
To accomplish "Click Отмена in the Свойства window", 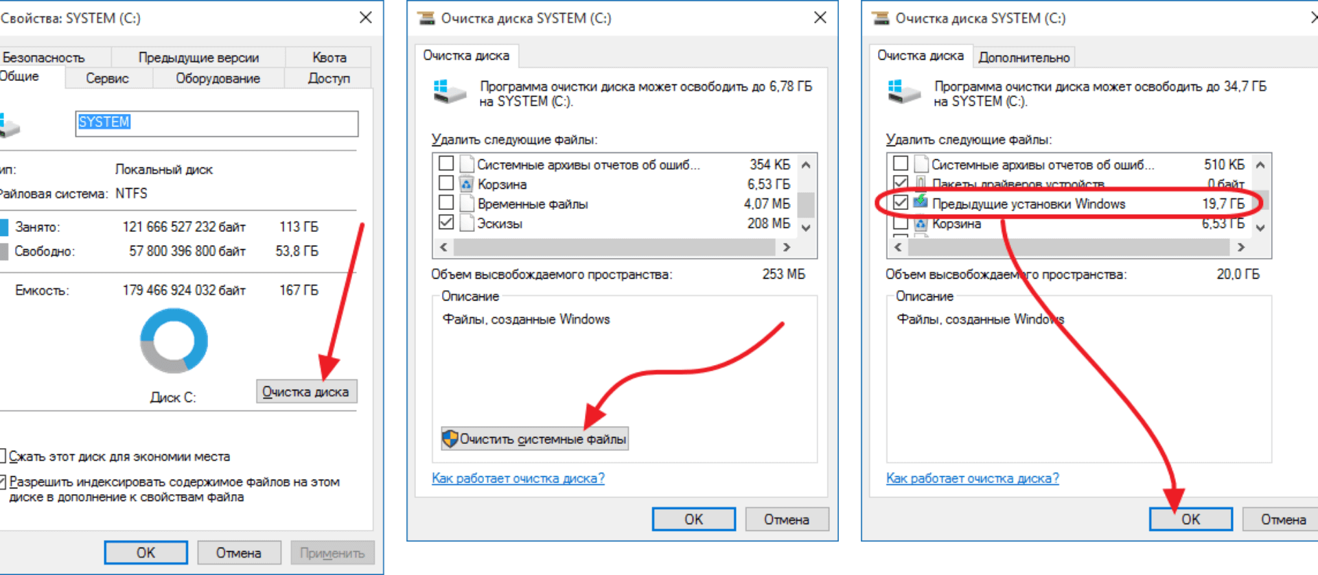I will pyautogui.click(x=239, y=552).
